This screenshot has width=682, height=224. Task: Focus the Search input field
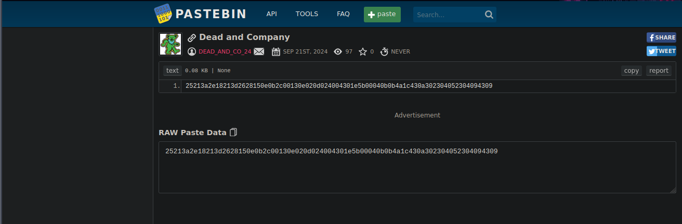449,15
